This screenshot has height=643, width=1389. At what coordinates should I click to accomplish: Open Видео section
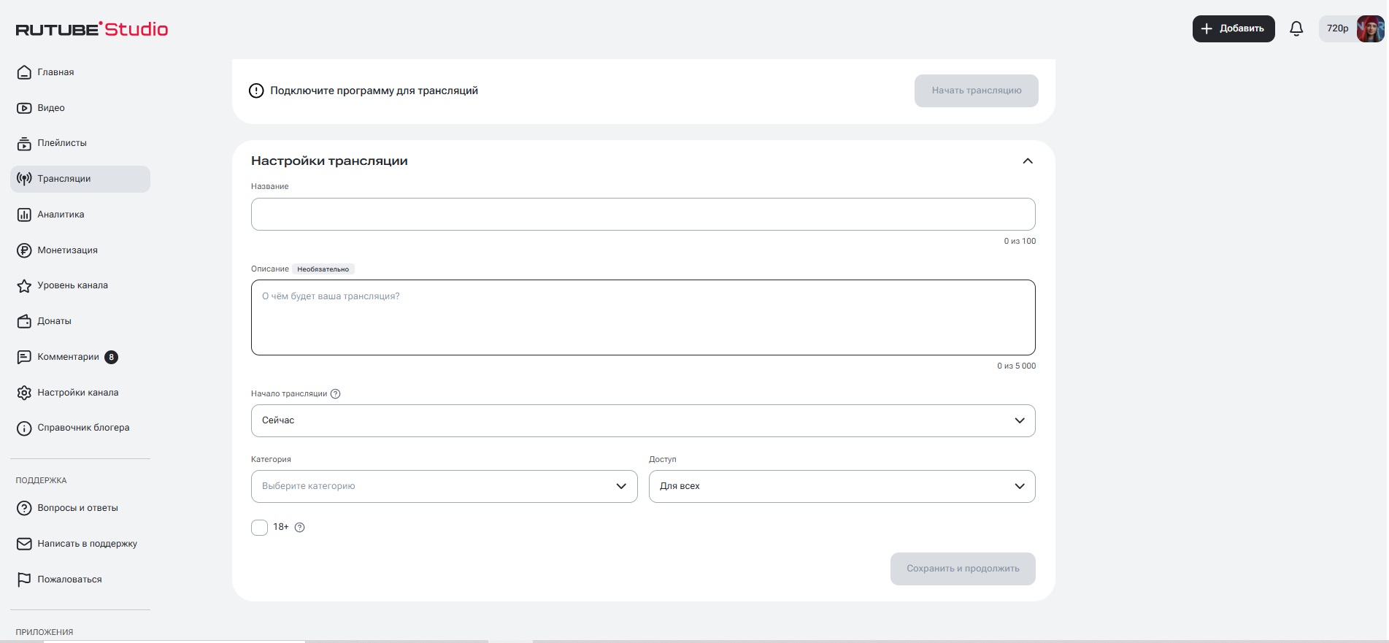click(80, 108)
